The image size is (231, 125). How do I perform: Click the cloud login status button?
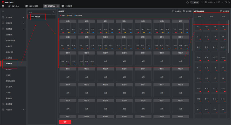[x=195, y=2]
